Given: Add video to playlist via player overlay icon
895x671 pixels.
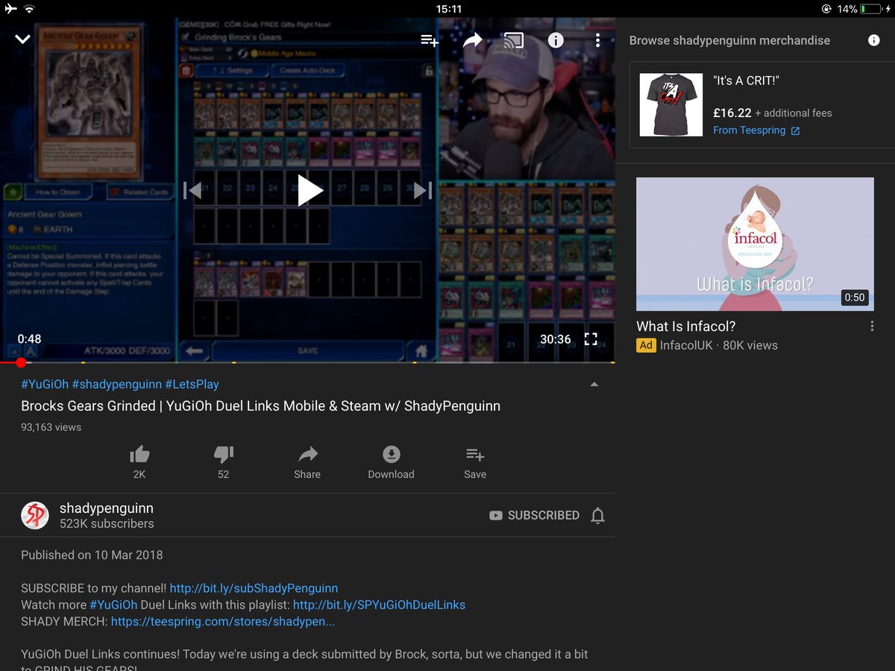Looking at the screenshot, I should tap(430, 40).
